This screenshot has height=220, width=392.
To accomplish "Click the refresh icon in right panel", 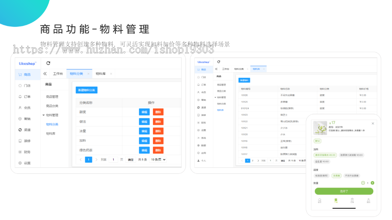I will tap(219, 62).
